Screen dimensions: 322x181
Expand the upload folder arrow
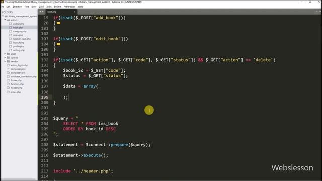[x=5, y=58]
